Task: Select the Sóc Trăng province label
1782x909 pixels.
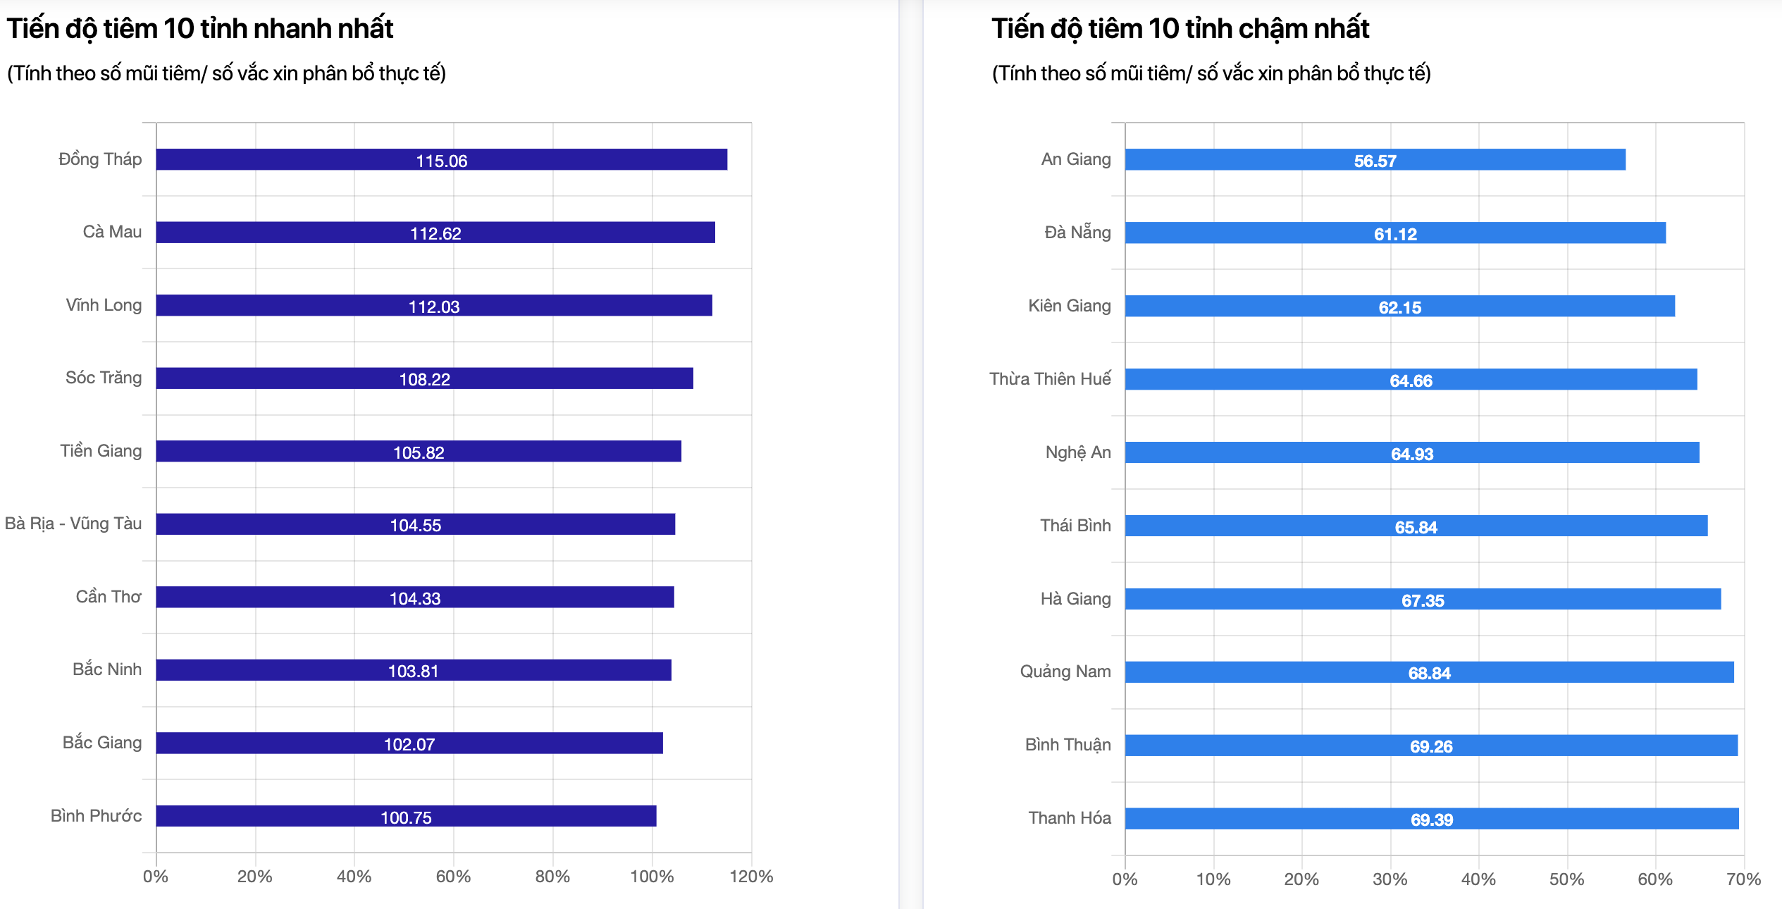Action: tap(104, 378)
